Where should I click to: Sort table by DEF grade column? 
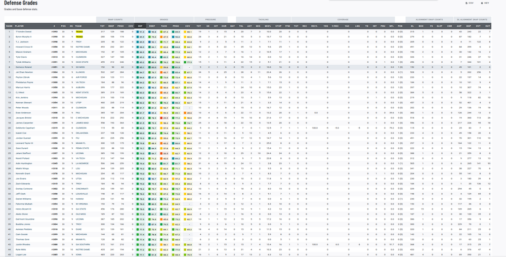[x=140, y=25]
